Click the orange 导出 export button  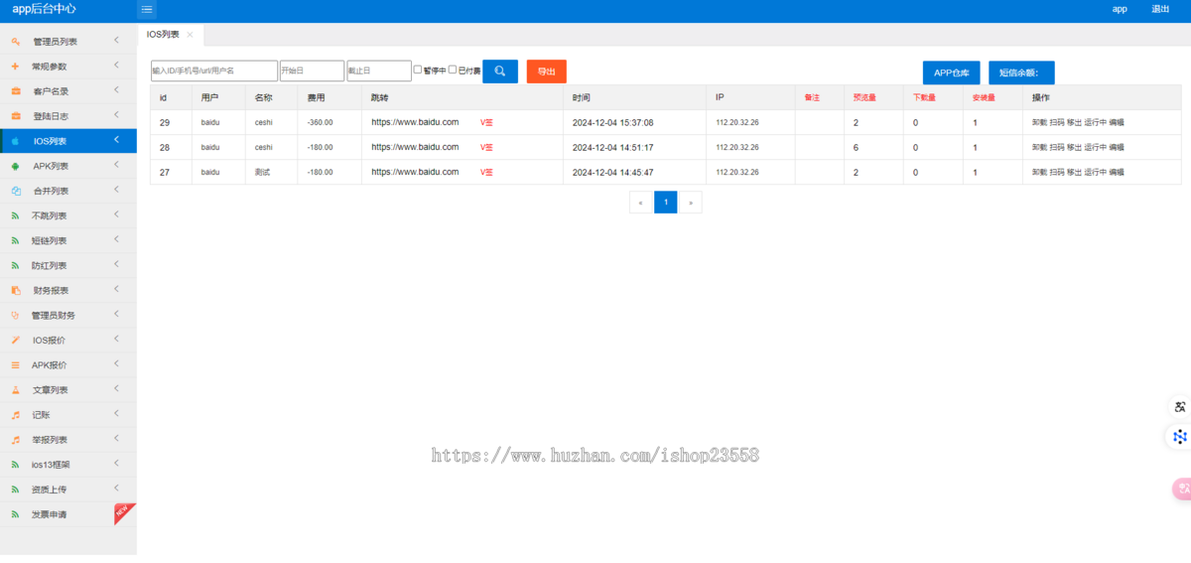click(x=546, y=71)
